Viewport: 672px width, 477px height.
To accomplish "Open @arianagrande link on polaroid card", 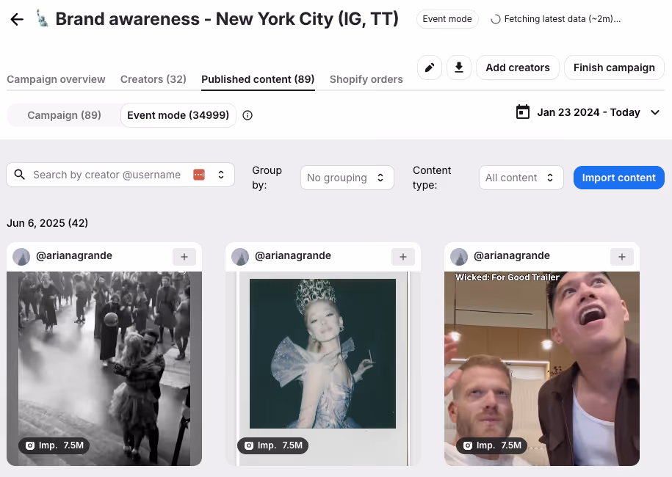I will click(x=293, y=255).
